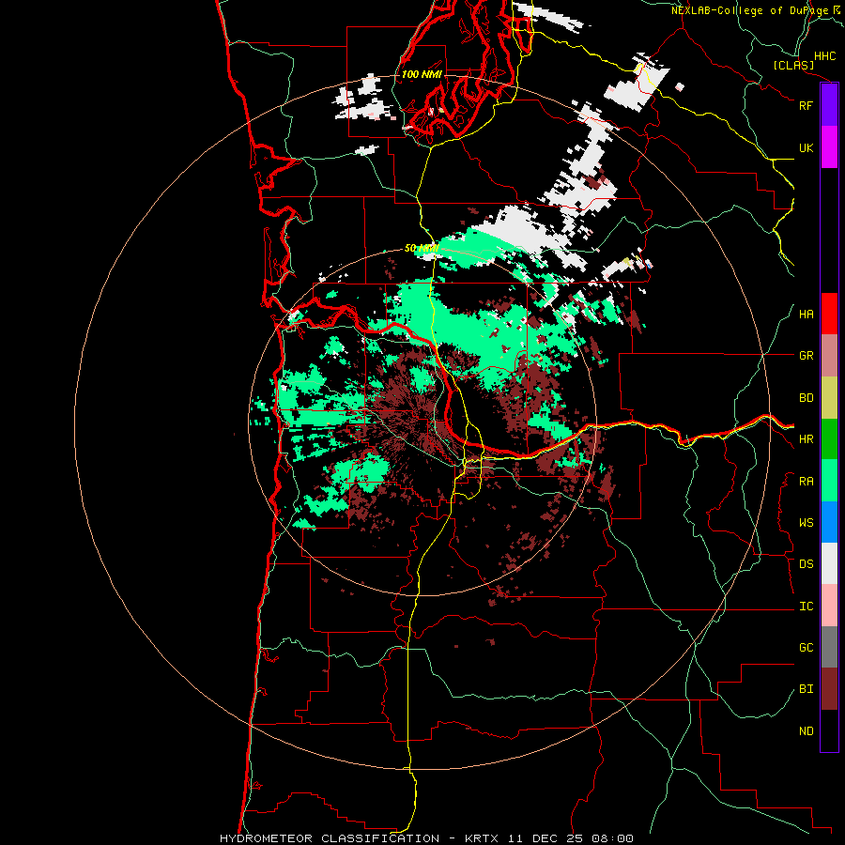Image resolution: width=845 pixels, height=845 pixels.
Task: Select the GR salmon legend swatch
Action: click(829, 355)
